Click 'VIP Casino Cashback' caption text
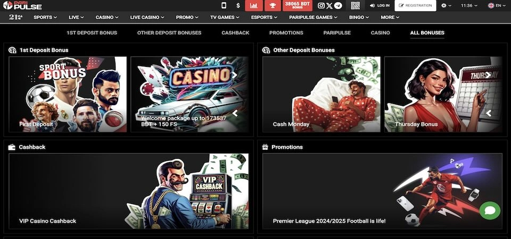 47,221
